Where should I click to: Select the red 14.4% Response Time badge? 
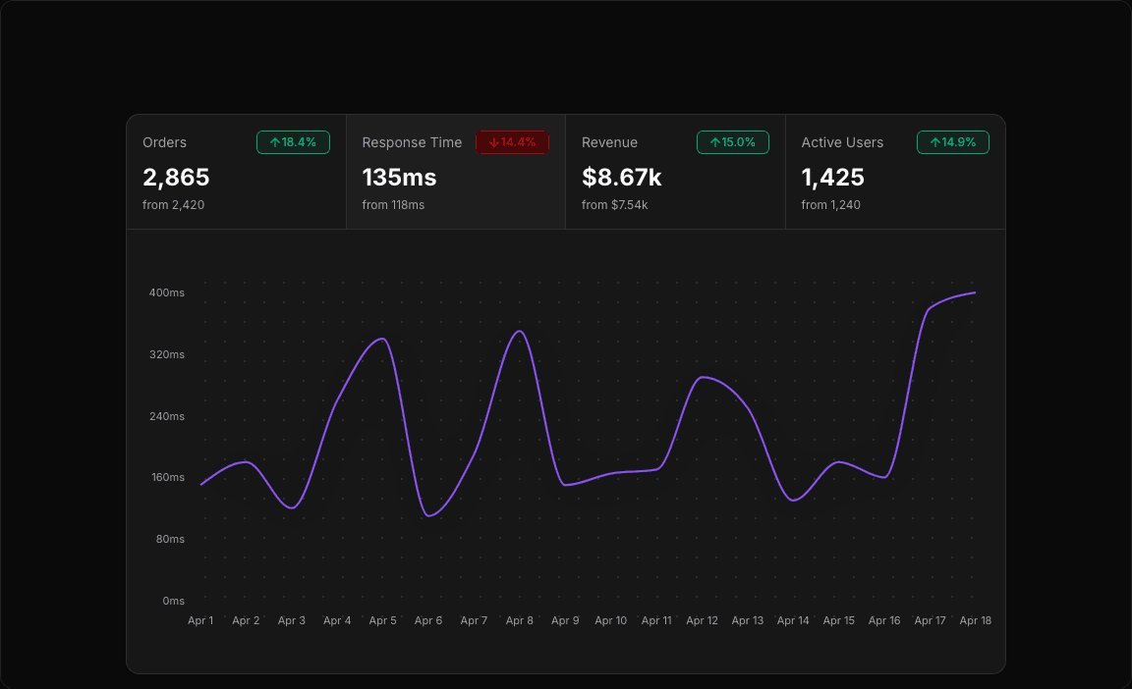pos(512,142)
